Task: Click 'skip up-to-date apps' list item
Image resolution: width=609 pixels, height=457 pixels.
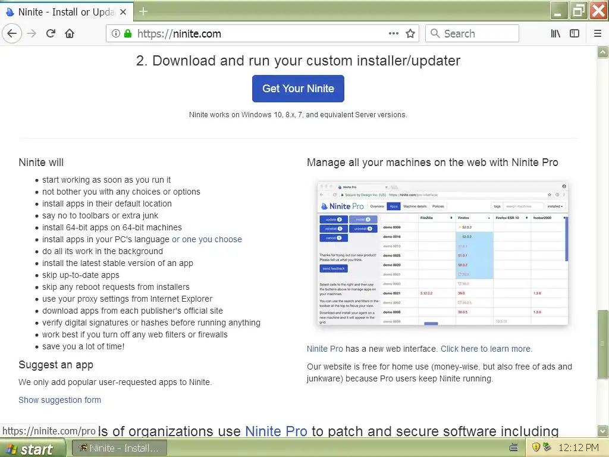Action: click(x=81, y=275)
